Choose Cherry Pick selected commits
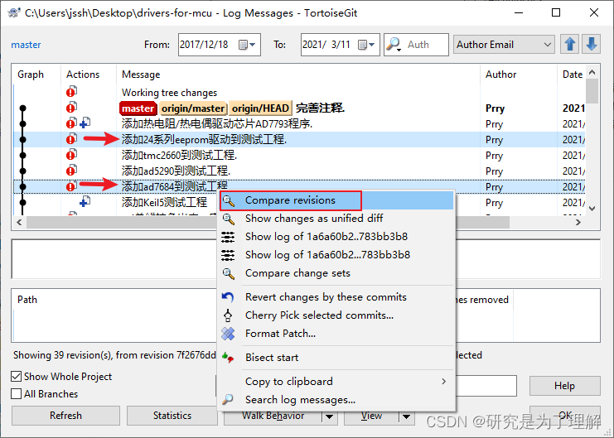This screenshot has width=614, height=438. coord(336,315)
